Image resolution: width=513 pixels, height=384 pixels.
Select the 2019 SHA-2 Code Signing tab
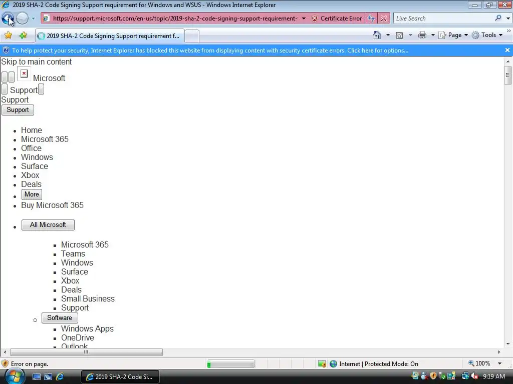pyautogui.click(x=110, y=36)
